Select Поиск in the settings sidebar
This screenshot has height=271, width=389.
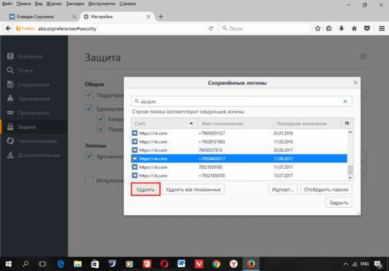click(x=34, y=70)
